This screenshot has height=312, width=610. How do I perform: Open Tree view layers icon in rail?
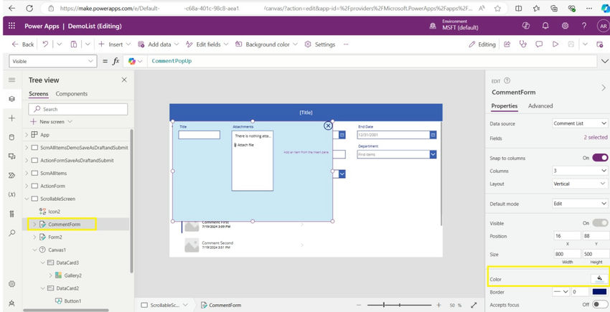[11, 99]
